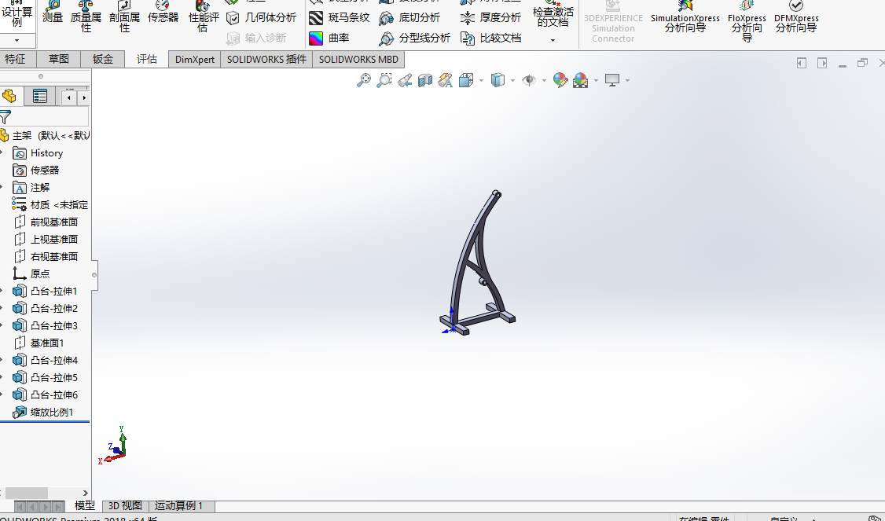Click Dynamic Annotation Views icon
The width and height of the screenshot is (885, 521).
pos(446,80)
